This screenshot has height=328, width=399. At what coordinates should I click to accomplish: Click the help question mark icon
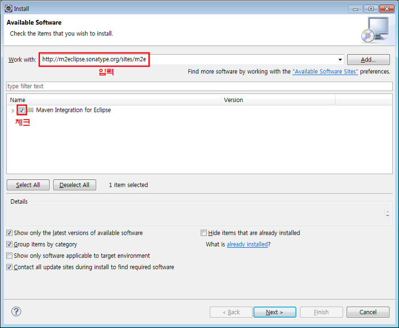[16, 311]
